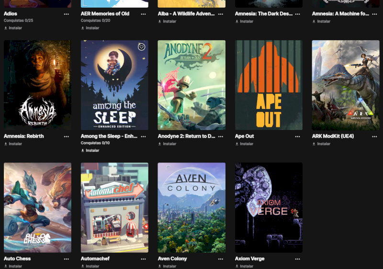Open the Automachef cover art
Screen dimensions: 383x269
(x=114, y=207)
